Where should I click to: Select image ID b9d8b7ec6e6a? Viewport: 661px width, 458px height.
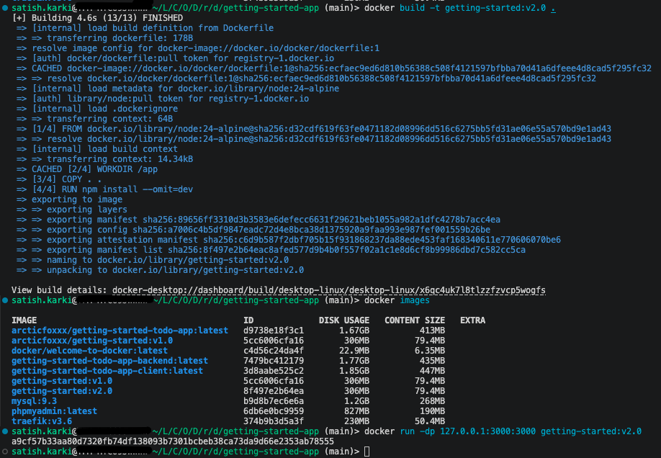tap(274, 401)
